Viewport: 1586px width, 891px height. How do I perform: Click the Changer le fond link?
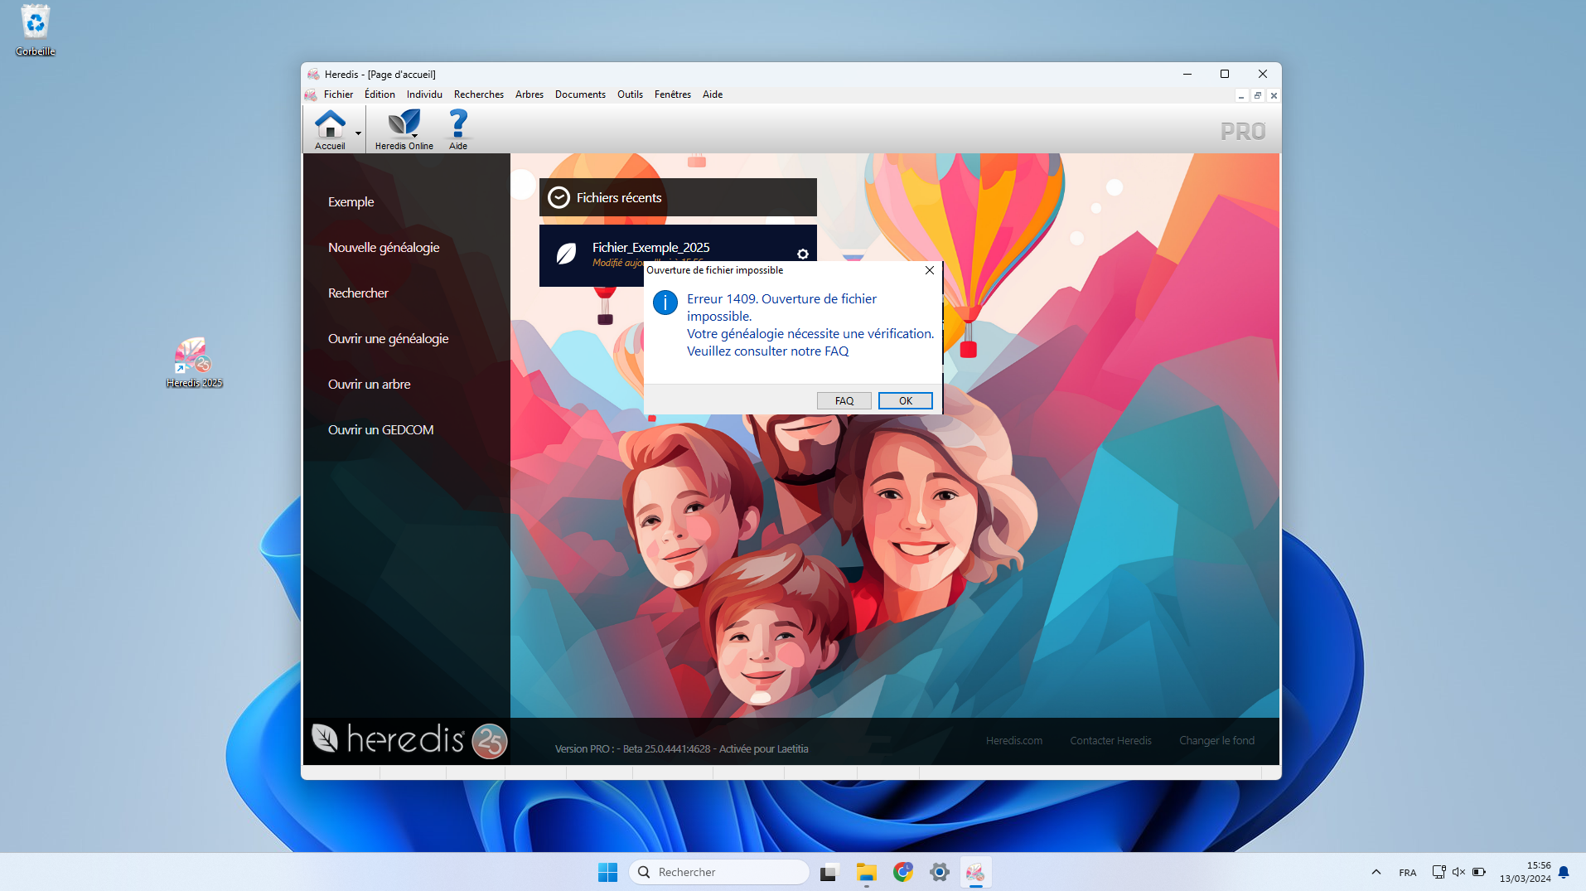point(1216,740)
